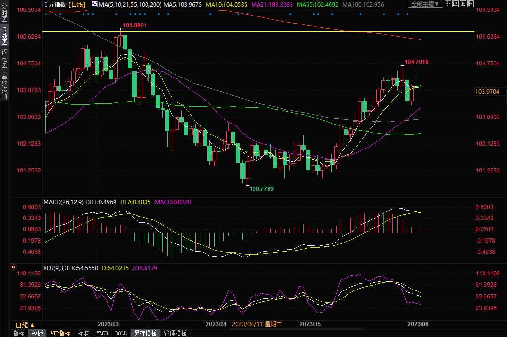The height and width of the screenshot is (337, 507).
Task: Select the 指标 bottom tab
Action: (x=19, y=333)
